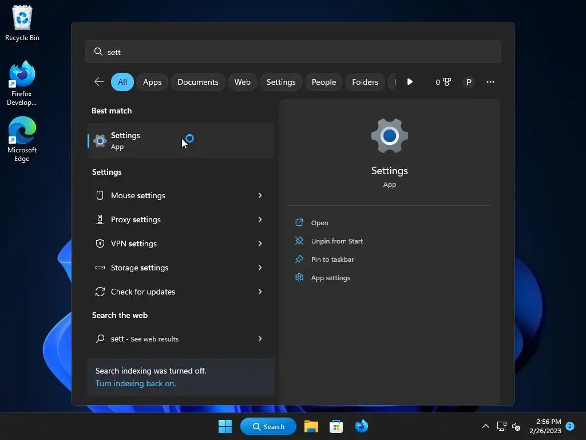The width and height of the screenshot is (586, 440).
Task: Select the All filter tab
Action: pos(122,82)
